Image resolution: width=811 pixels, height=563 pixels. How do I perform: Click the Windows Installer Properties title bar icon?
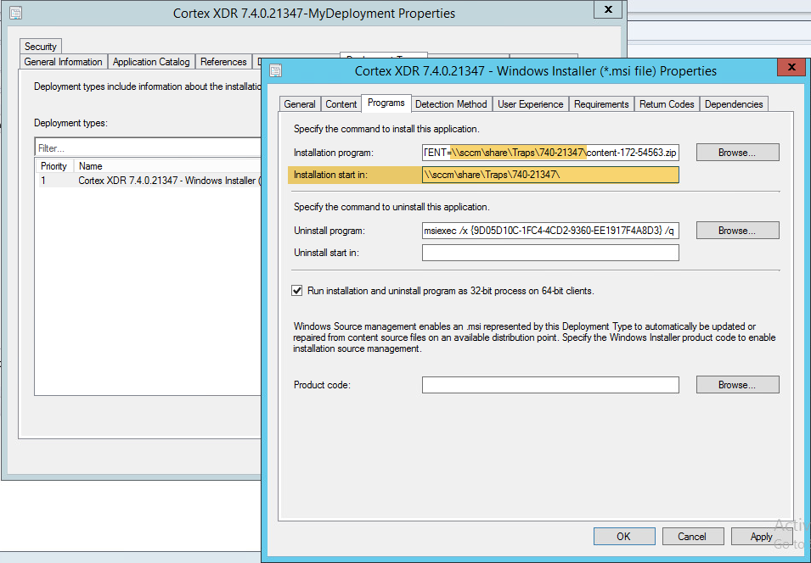276,70
